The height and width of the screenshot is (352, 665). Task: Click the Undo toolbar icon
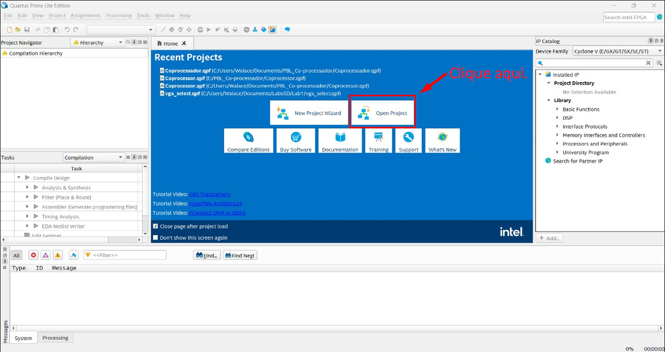pos(67,30)
